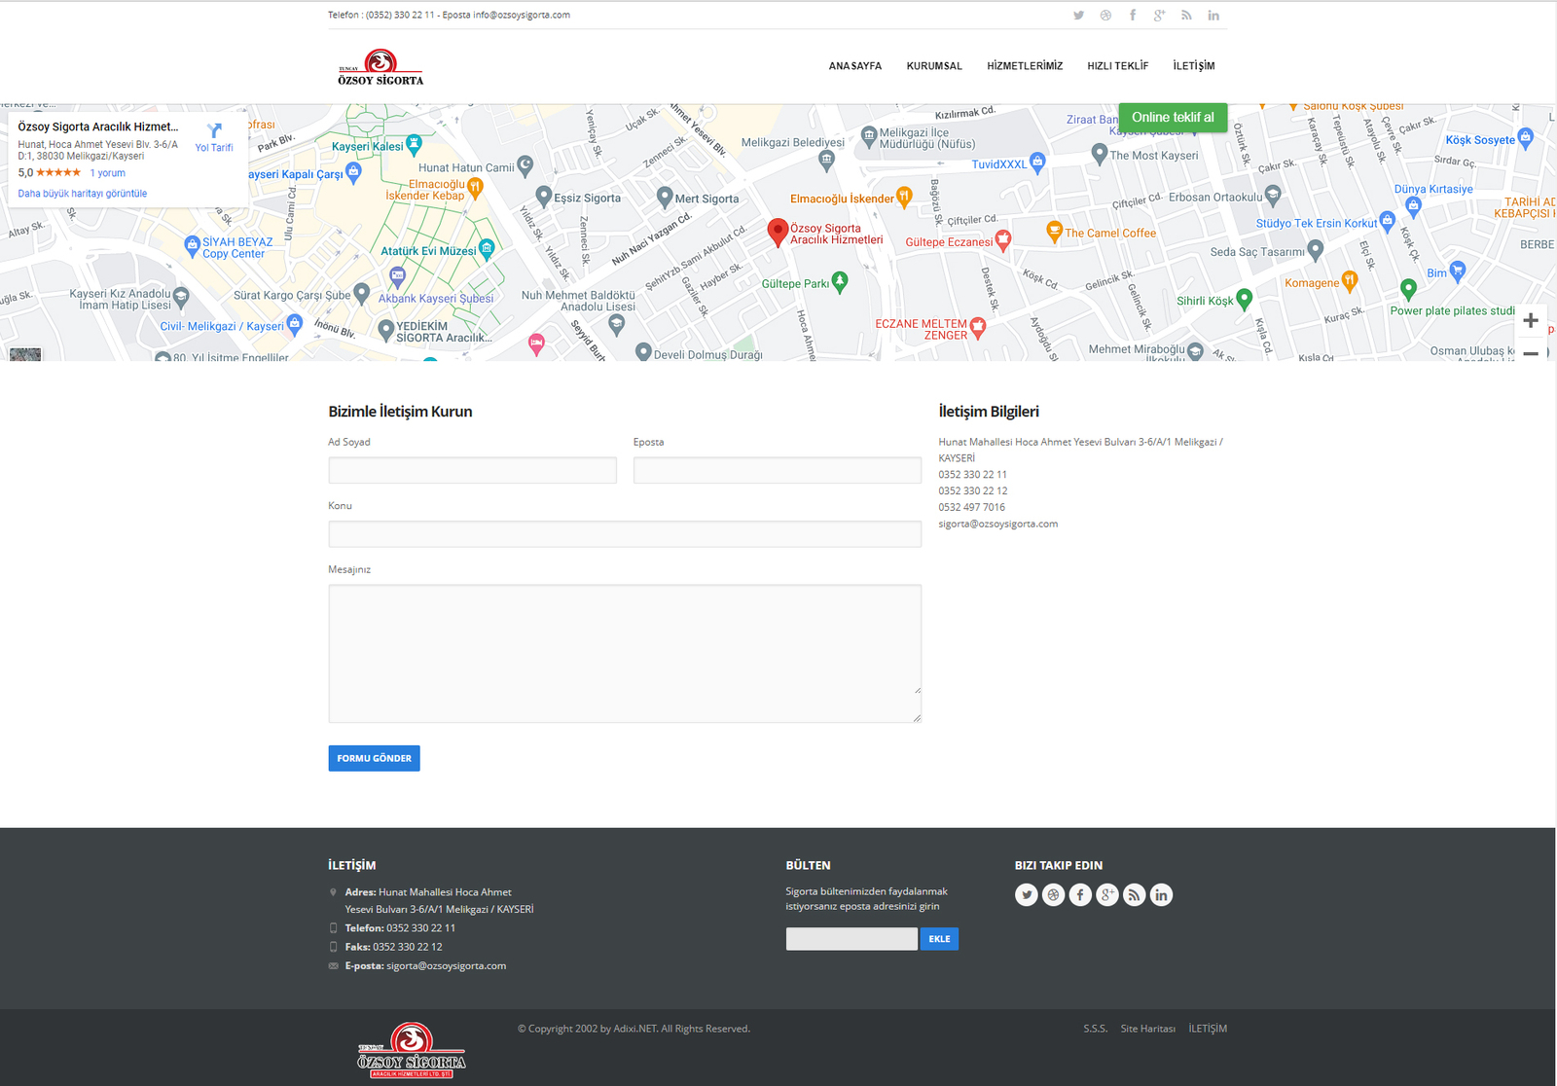The width and height of the screenshot is (1557, 1086).
Task: Focus the Ad Soyad input field
Action: (473, 471)
